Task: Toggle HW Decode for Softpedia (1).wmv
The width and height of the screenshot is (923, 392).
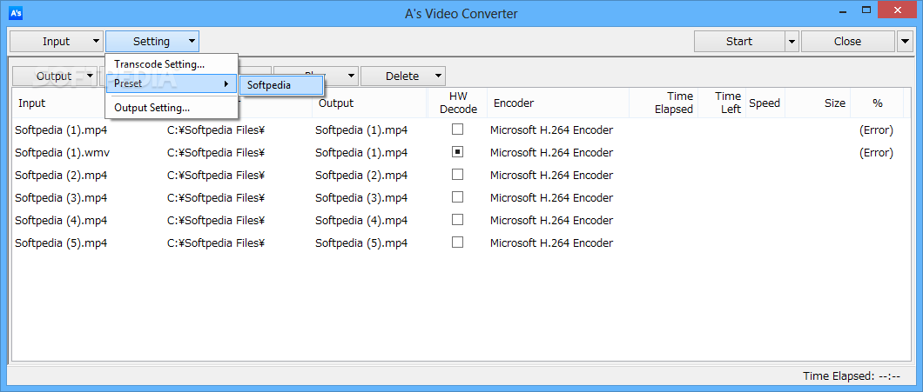Action: (x=457, y=151)
